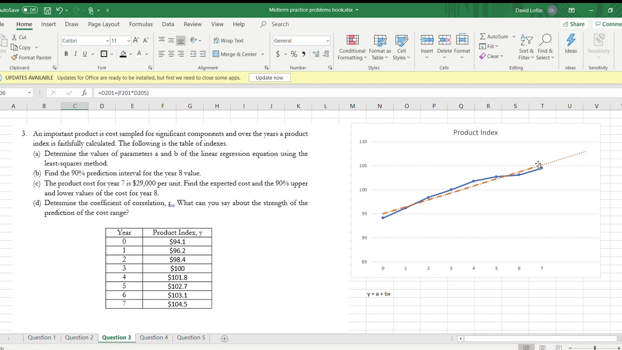Click the zoom slider in status bar
This screenshot has width=622, height=350.
[x=595, y=348]
